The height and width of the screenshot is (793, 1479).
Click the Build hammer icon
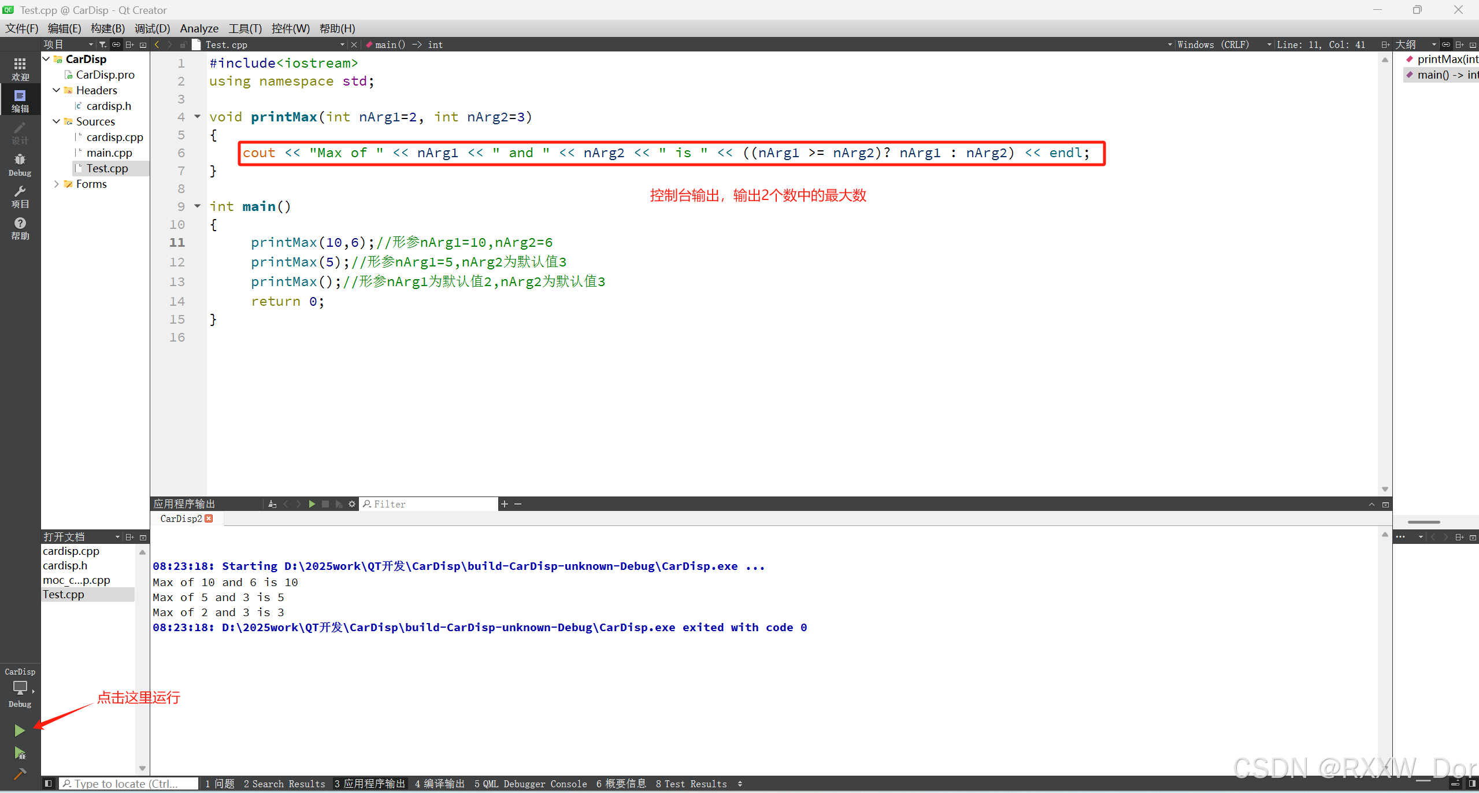(x=20, y=774)
